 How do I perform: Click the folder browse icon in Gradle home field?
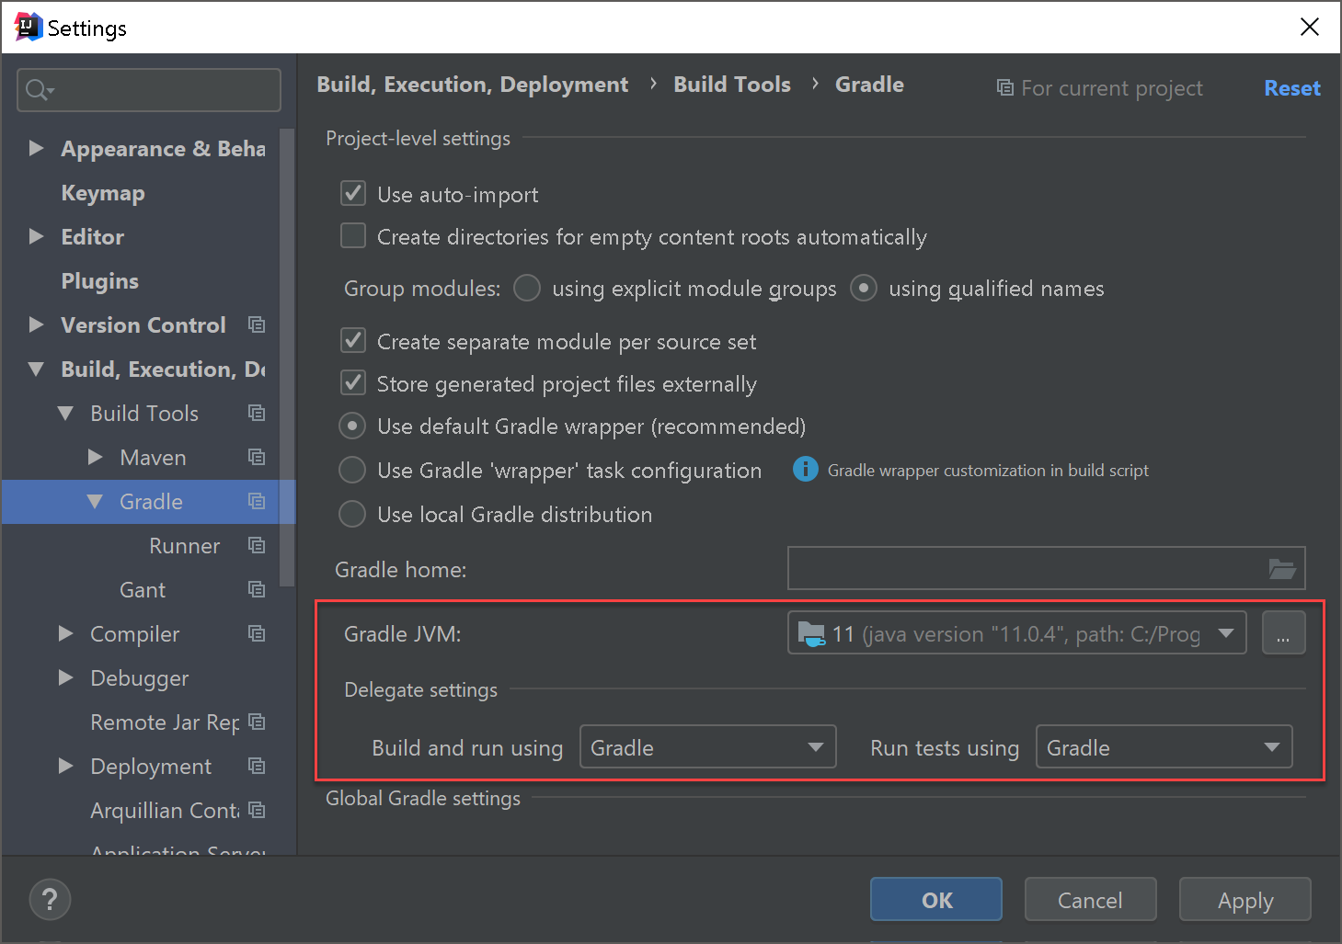point(1282,569)
